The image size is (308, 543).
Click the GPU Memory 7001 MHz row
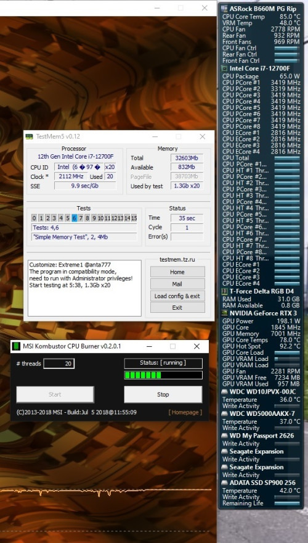click(x=261, y=333)
